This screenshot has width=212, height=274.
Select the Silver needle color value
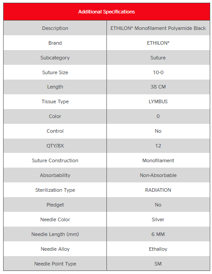pos(158,219)
